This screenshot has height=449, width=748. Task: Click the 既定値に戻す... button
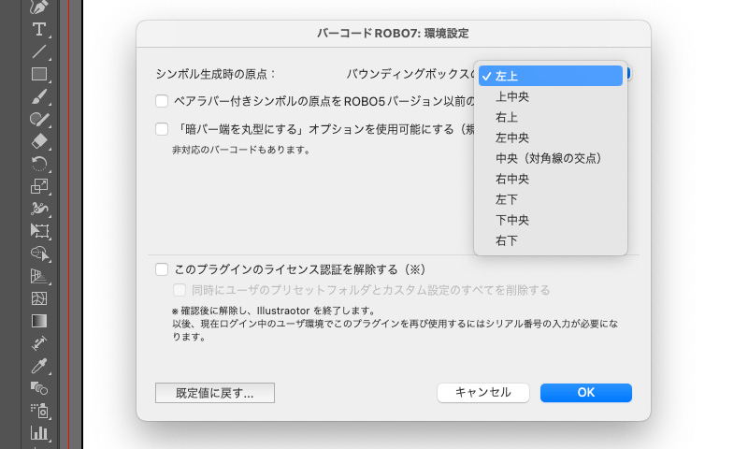pyautogui.click(x=215, y=393)
